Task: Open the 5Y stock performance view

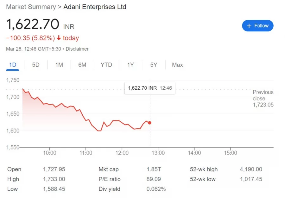Action: click(x=154, y=65)
